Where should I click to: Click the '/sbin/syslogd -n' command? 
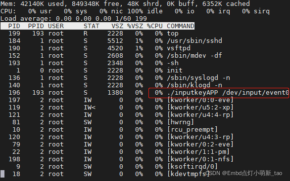pyautogui.click(x=198, y=78)
